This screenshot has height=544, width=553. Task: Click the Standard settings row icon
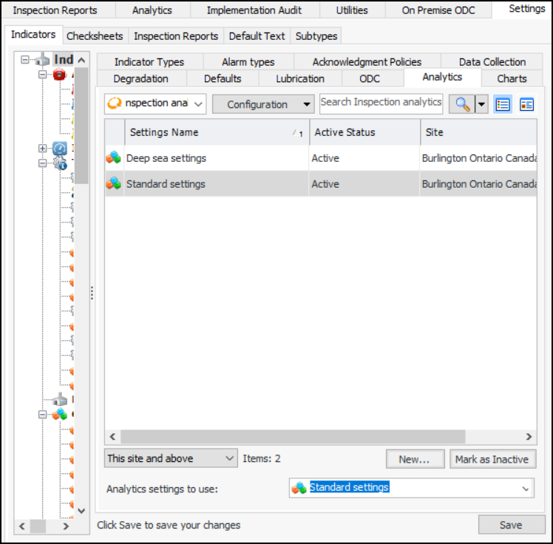pos(114,184)
